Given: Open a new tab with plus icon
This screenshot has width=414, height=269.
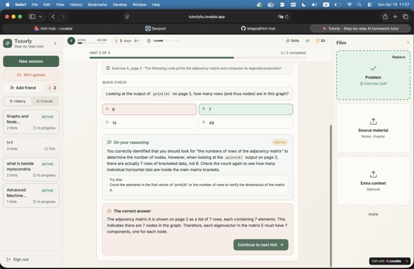Looking at the screenshot, I should tap(396, 16).
